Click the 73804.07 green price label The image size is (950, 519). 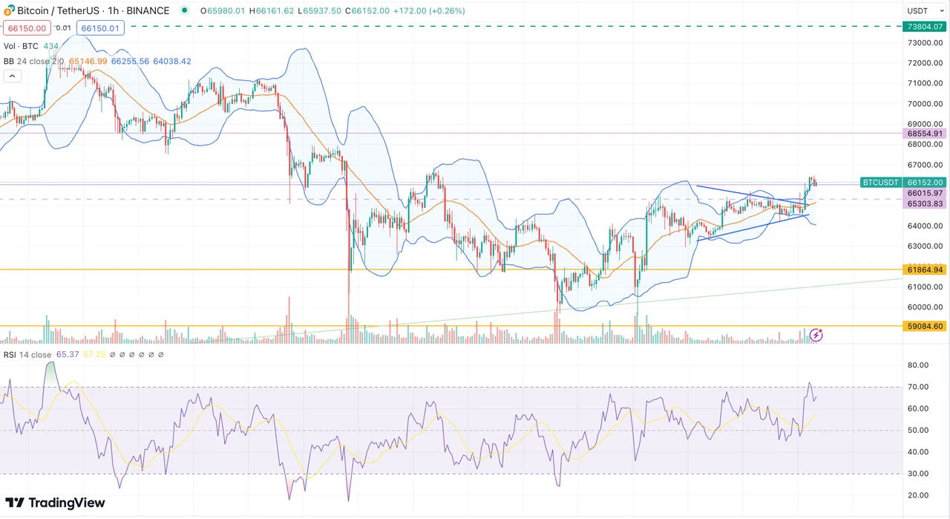point(924,27)
